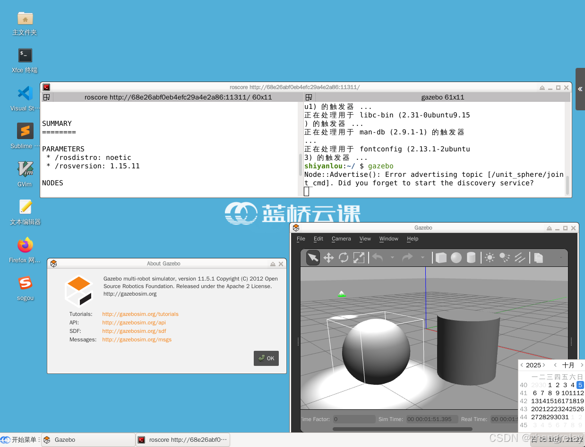Click the taskbar clock showing 21:22
This screenshot has height=447, width=585.
(x=558, y=439)
